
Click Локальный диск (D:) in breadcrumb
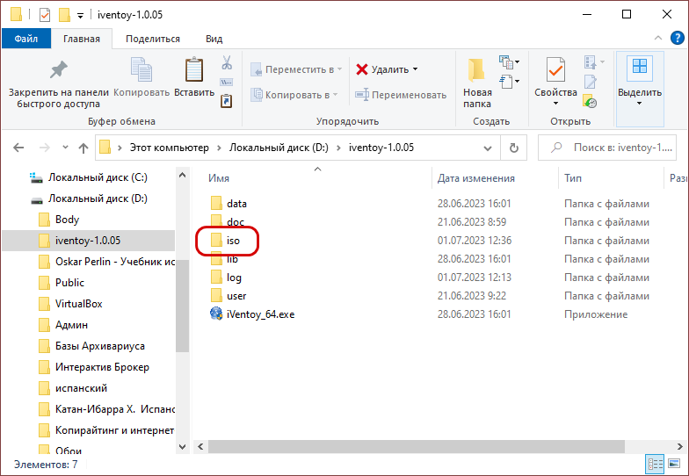tap(279, 148)
